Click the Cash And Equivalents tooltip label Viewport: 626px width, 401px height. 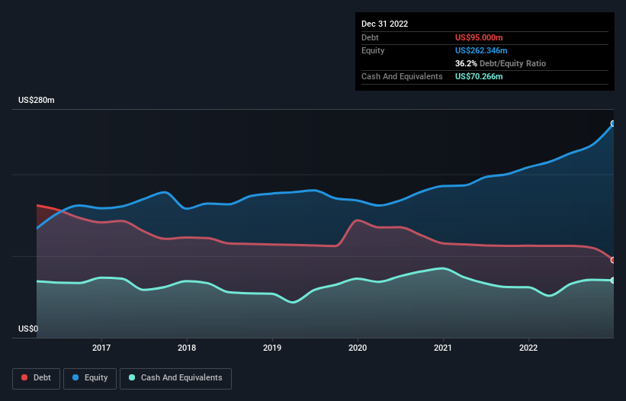click(x=402, y=76)
